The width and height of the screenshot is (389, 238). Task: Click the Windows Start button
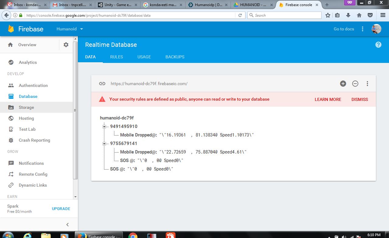pyautogui.click(x=8, y=236)
